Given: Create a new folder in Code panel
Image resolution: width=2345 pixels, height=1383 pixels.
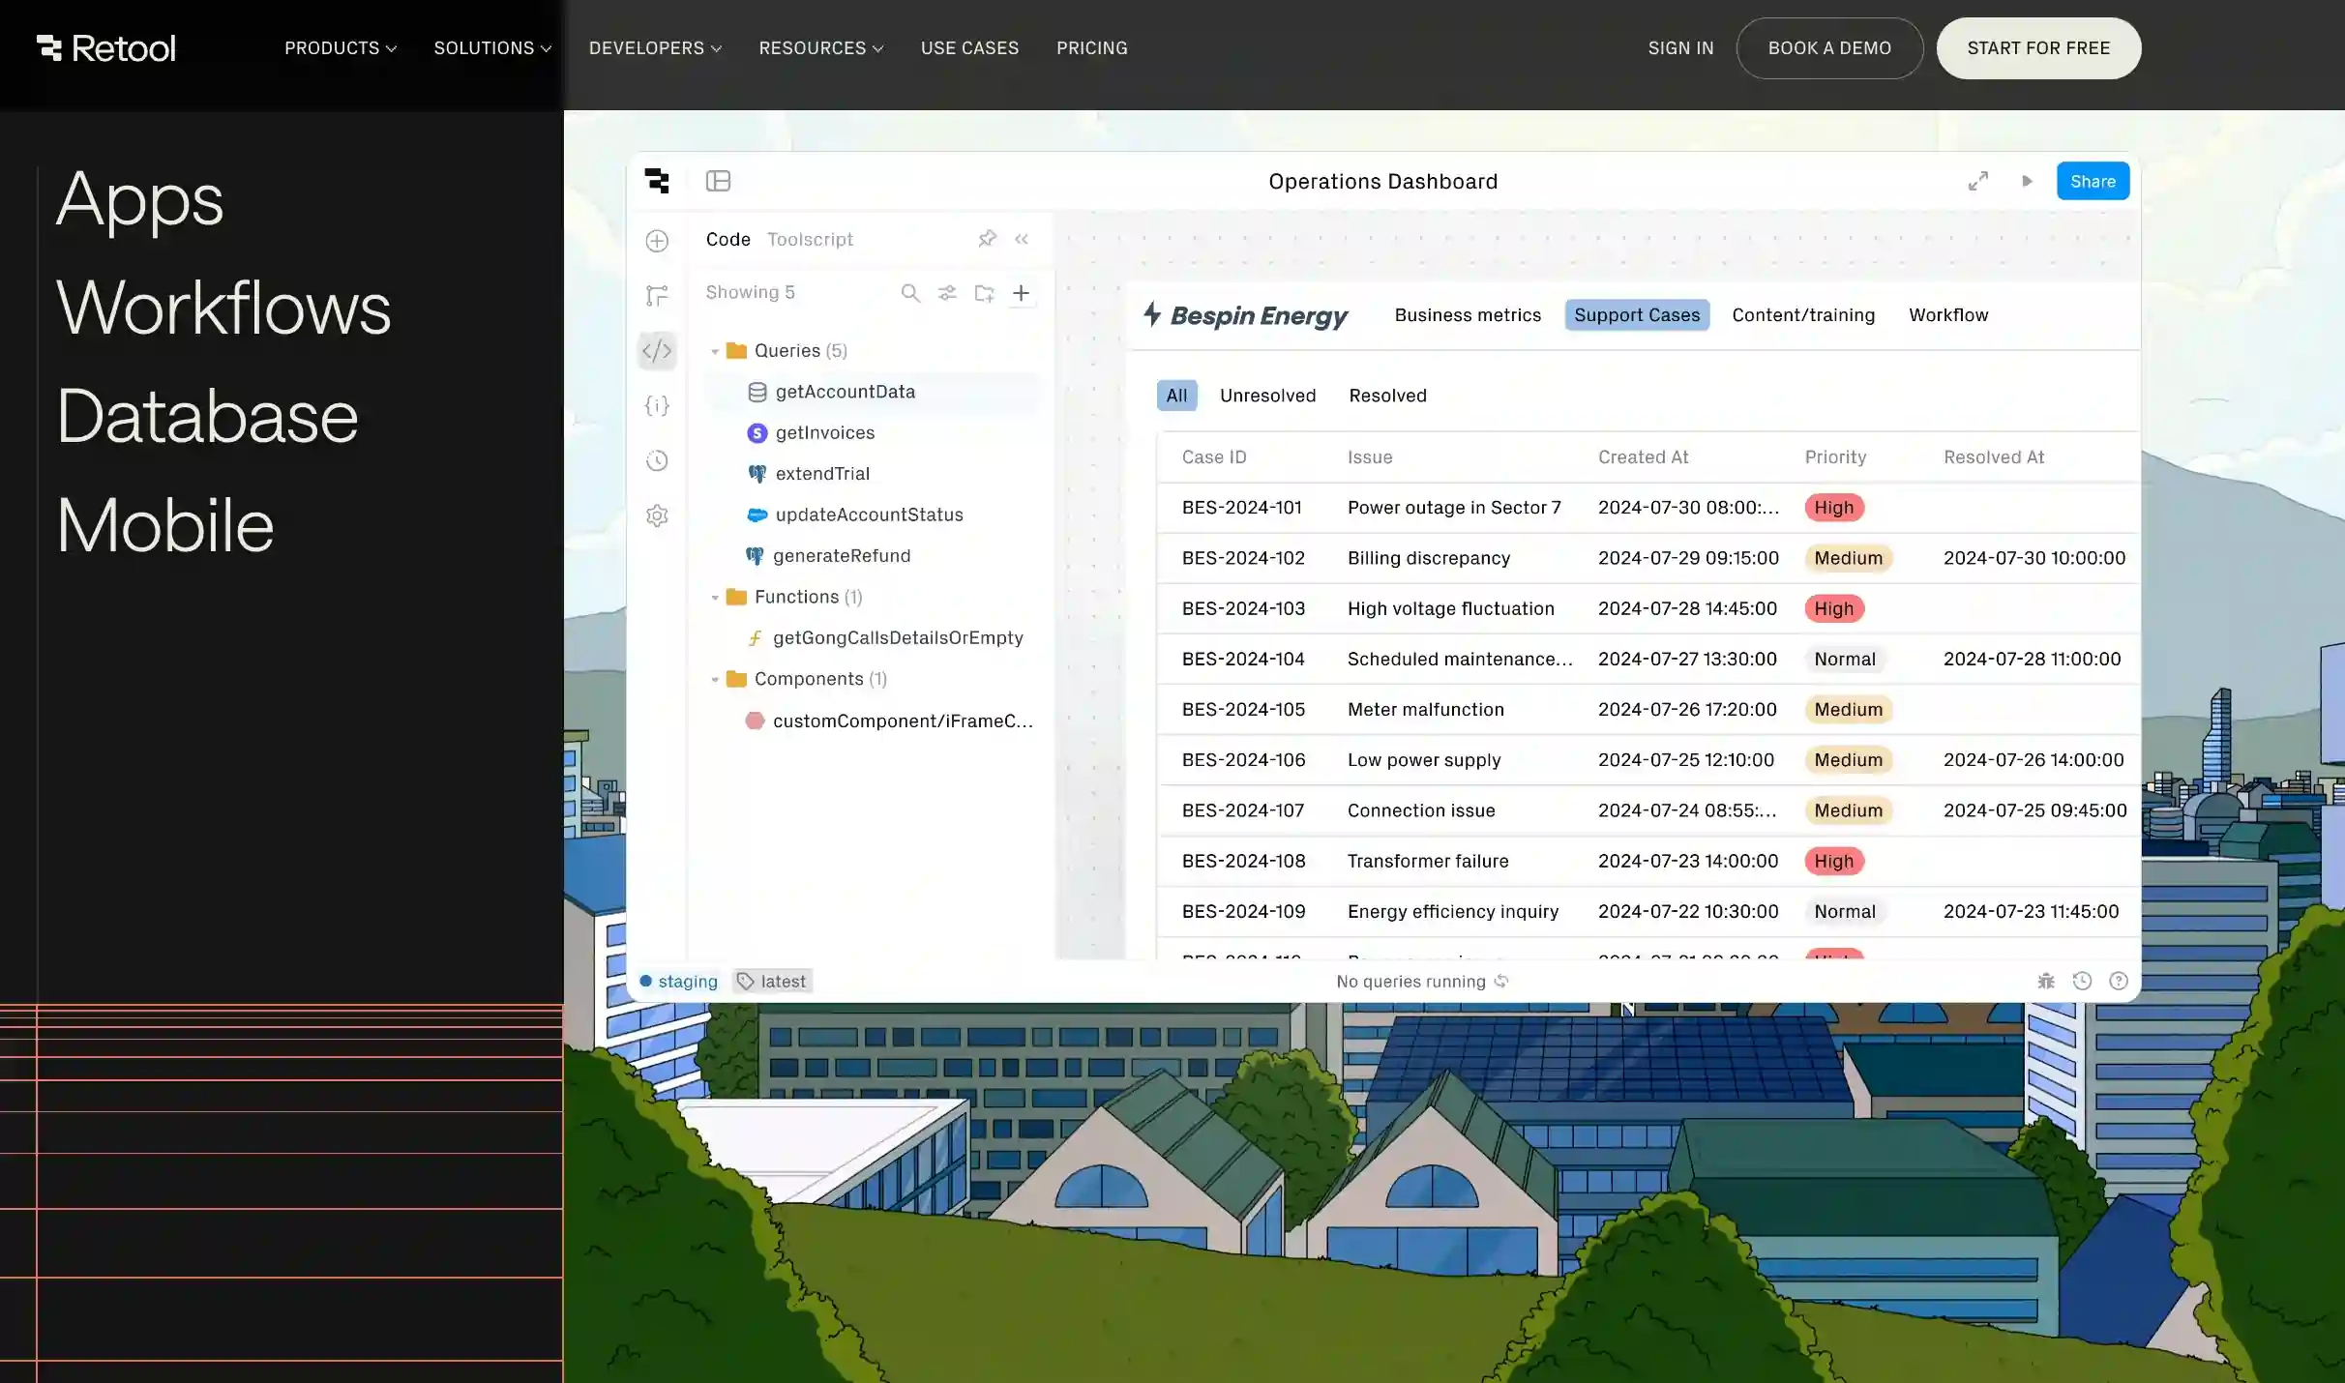Looking at the screenshot, I should [x=984, y=293].
